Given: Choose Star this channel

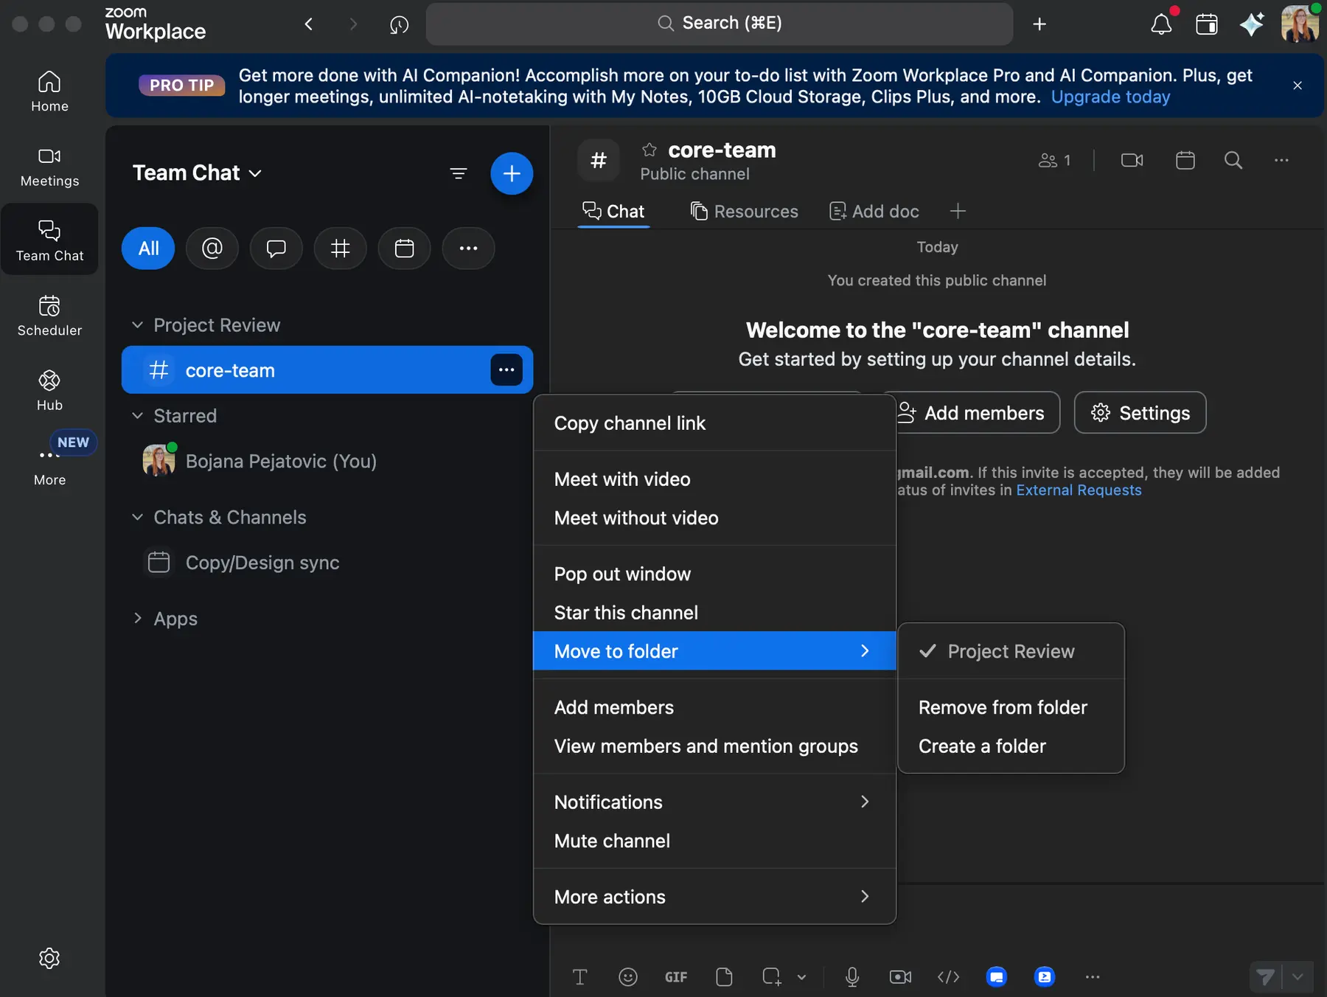Looking at the screenshot, I should pos(714,613).
